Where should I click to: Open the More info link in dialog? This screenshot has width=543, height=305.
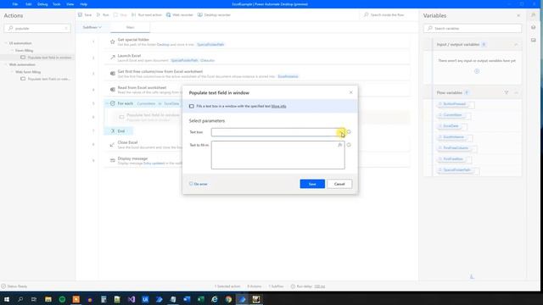point(279,106)
